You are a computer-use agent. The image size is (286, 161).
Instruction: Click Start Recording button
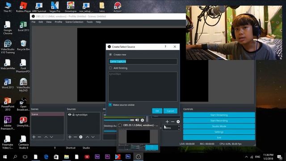(x=219, y=120)
